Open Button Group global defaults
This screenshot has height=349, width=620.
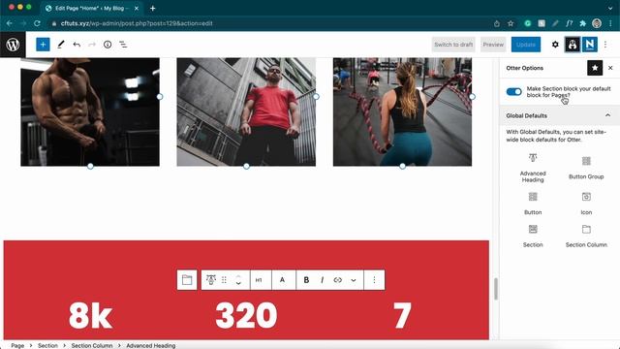[x=586, y=168]
